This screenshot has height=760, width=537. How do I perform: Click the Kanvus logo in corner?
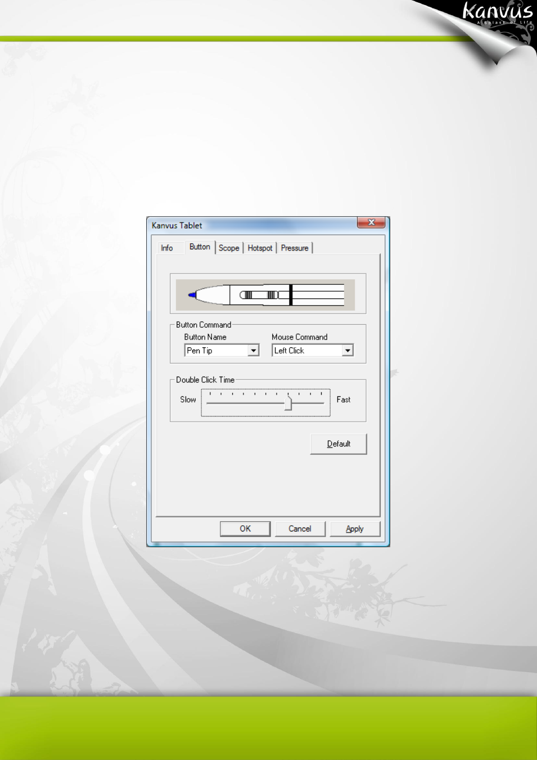point(497,14)
